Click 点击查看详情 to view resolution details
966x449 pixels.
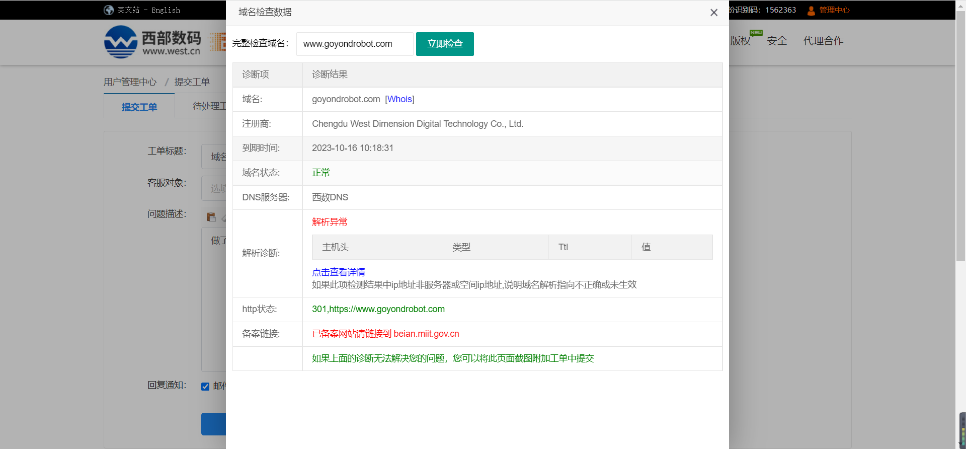(x=338, y=272)
